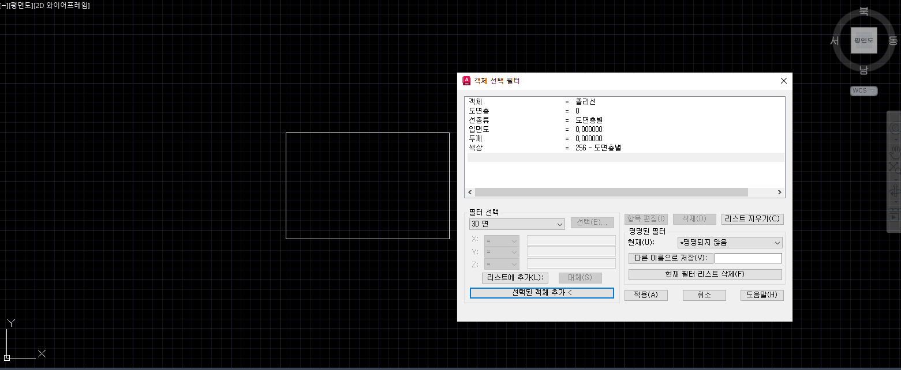
Task: Apply the filter with 적용(A)
Action: tap(646, 295)
